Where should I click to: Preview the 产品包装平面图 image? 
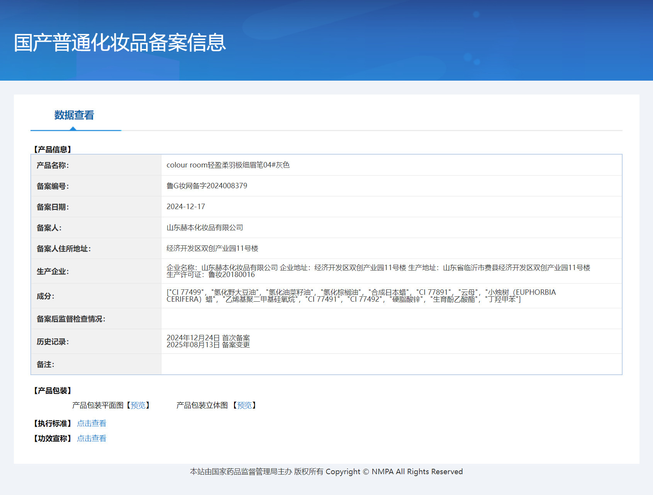click(138, 405)
